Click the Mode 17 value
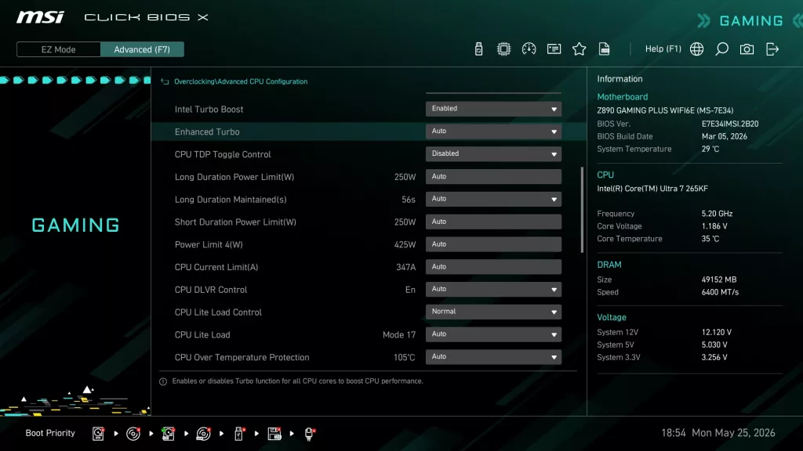Viewport: 803px width, 451px height. 399,335
